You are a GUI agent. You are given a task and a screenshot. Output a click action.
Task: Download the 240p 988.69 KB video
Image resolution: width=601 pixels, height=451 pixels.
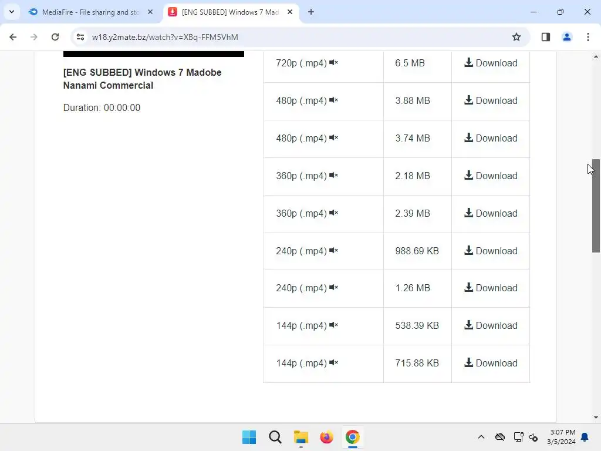pyautogui.click(x=491, y=251)
